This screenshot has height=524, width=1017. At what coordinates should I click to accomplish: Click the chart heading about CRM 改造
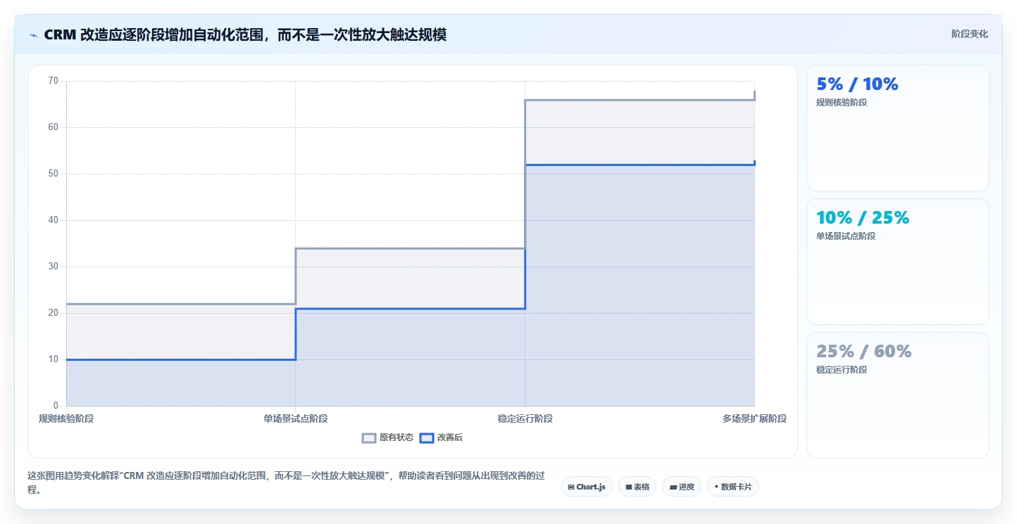coord(245,34)
